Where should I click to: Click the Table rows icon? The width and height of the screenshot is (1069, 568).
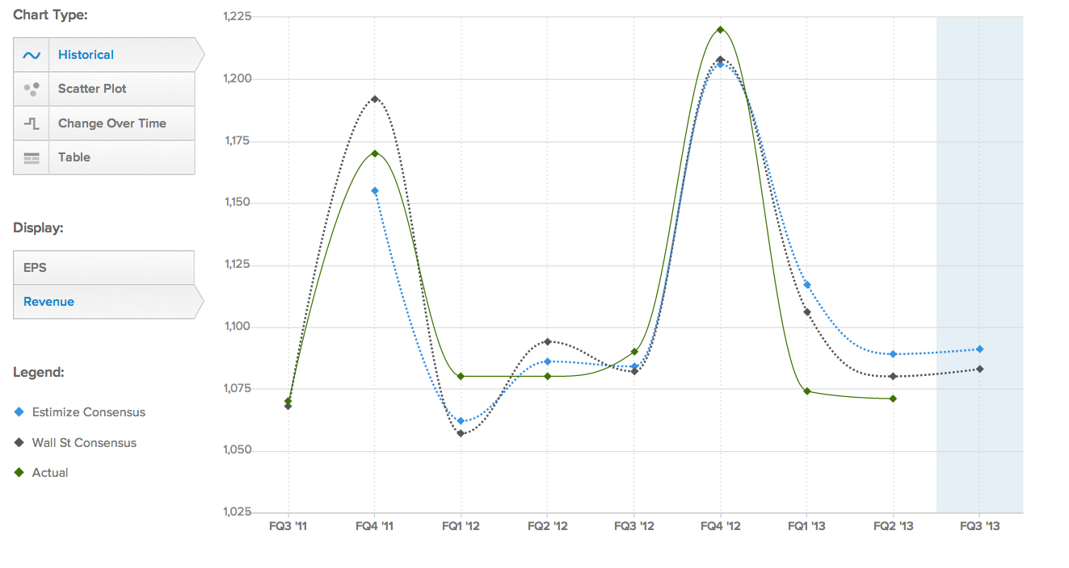tap(32, 158)
